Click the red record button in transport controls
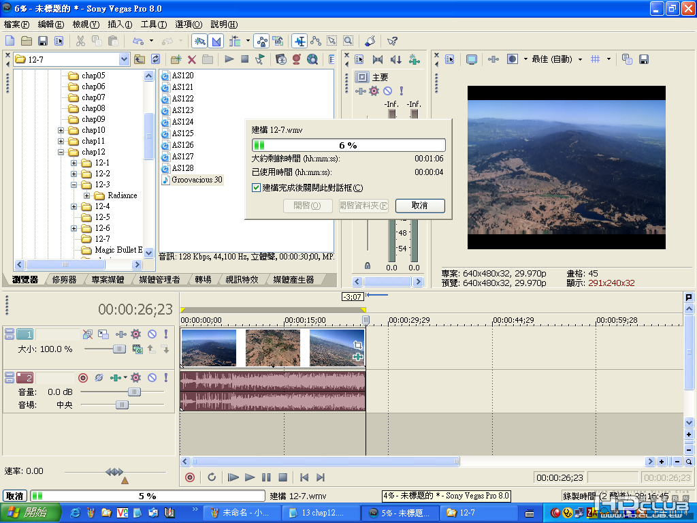Image resolution: width=697 pixels, height=523 pixels. (190, 477)
